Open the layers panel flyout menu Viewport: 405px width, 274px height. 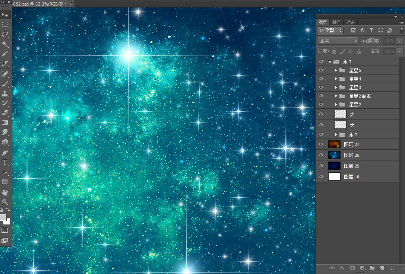pyautogui.click(x=401, y=22)
